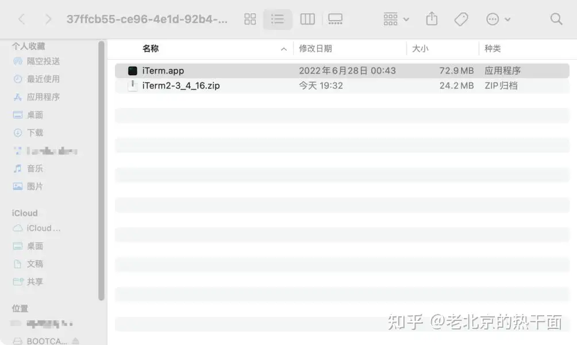Switch to gallery view
The height and width of the screenshot is (345, 577).
[x=335, y=19]
